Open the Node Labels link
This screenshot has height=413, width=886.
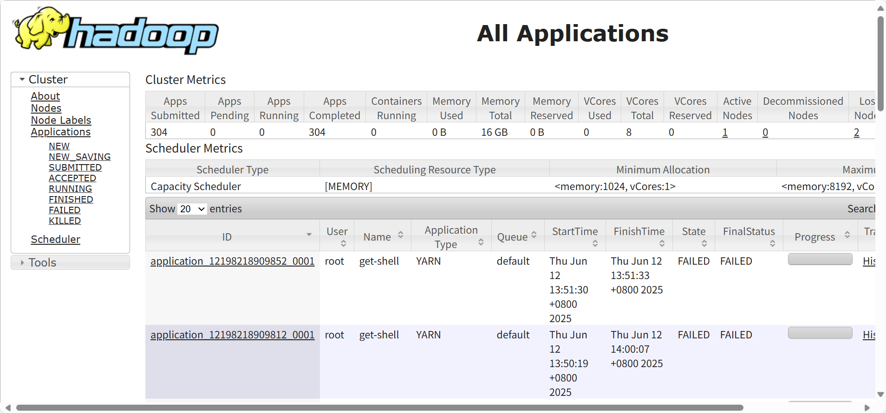[61, 120]
